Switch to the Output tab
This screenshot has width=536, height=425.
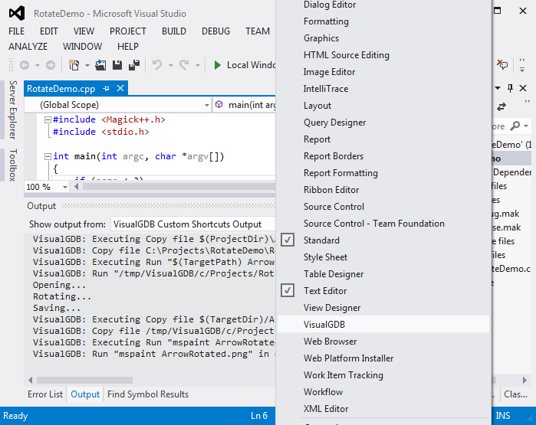tap(85, 394)
